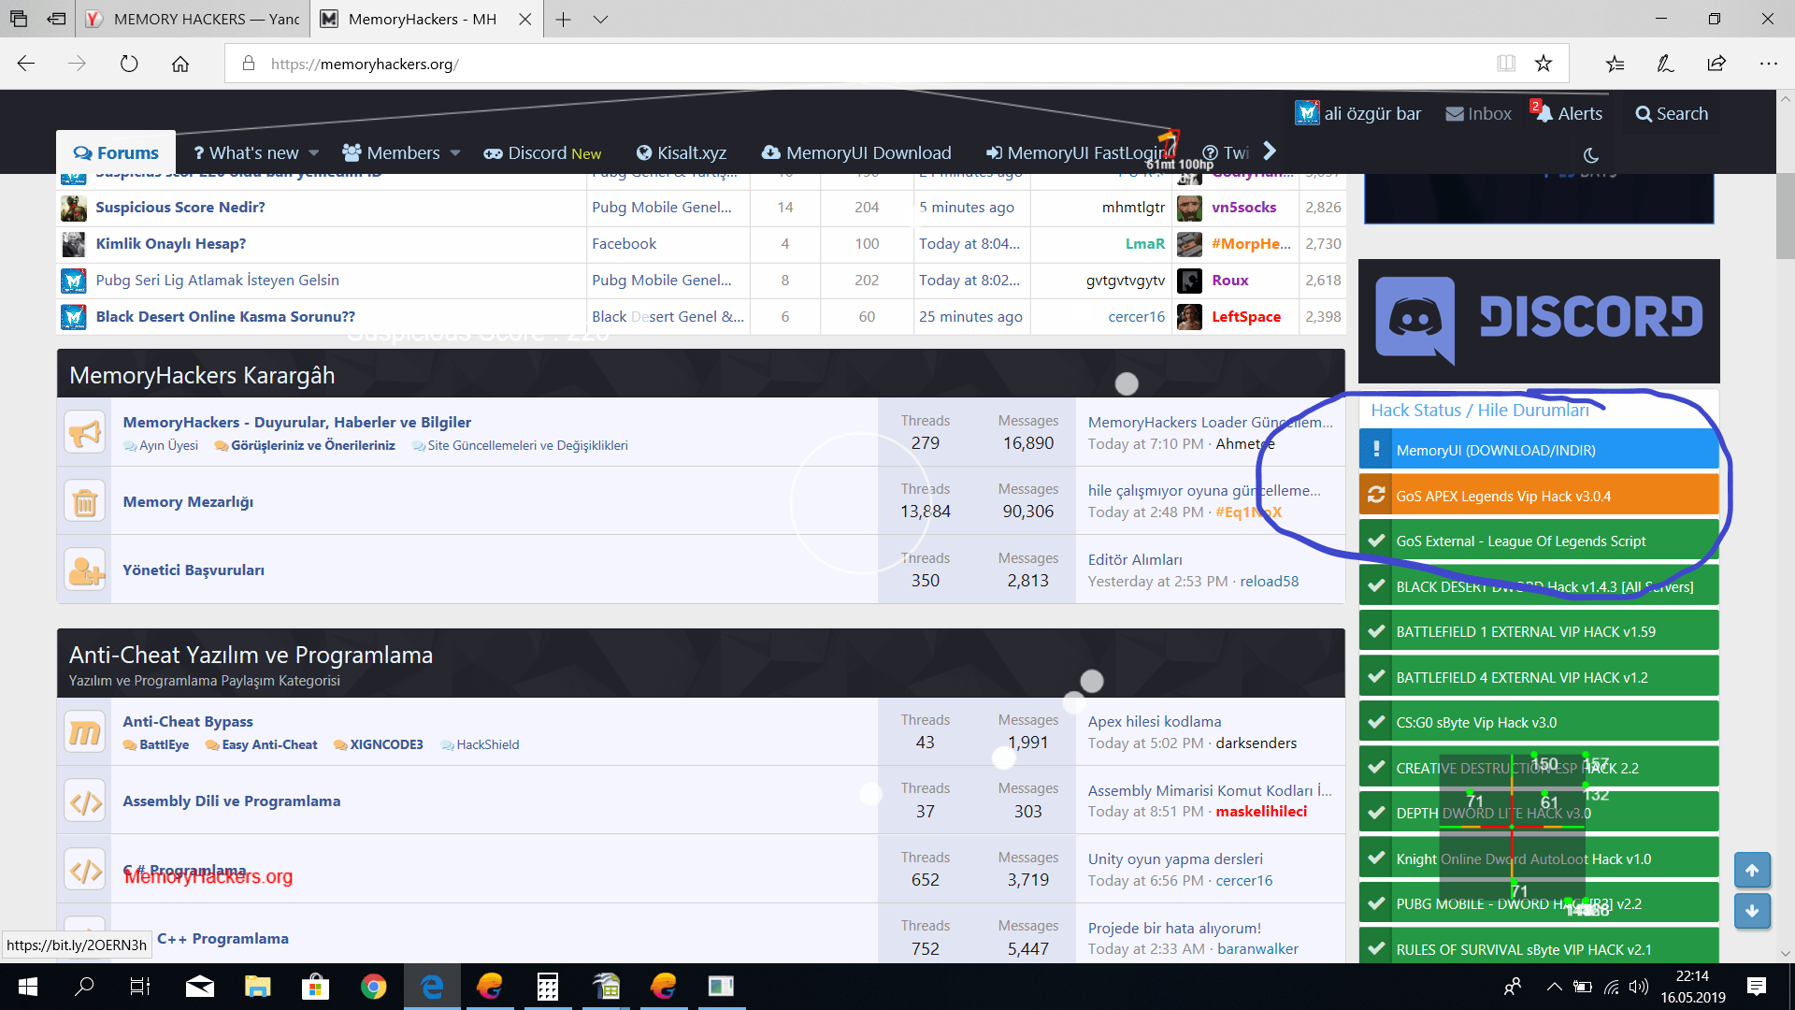Open the Favorites hub icon
The height and width of the screenshot is (1010, 1795).
(1615, 64)
